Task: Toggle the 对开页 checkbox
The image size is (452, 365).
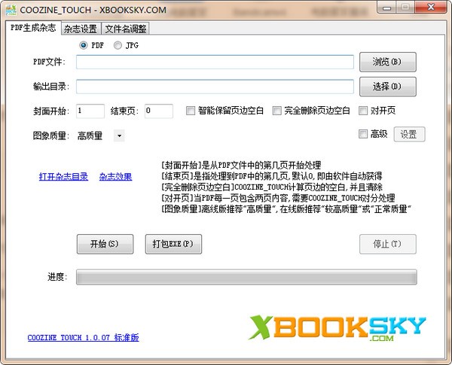Action: pyautogui.click(x=363, y=111)
